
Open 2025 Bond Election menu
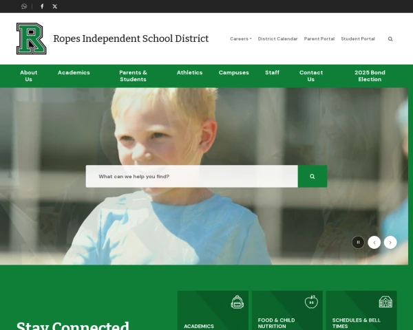point(370,76)
